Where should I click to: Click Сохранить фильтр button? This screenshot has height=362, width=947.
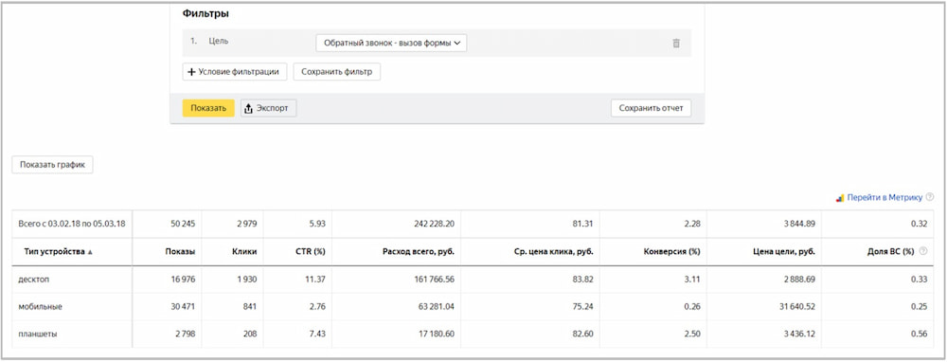point(337,72)
